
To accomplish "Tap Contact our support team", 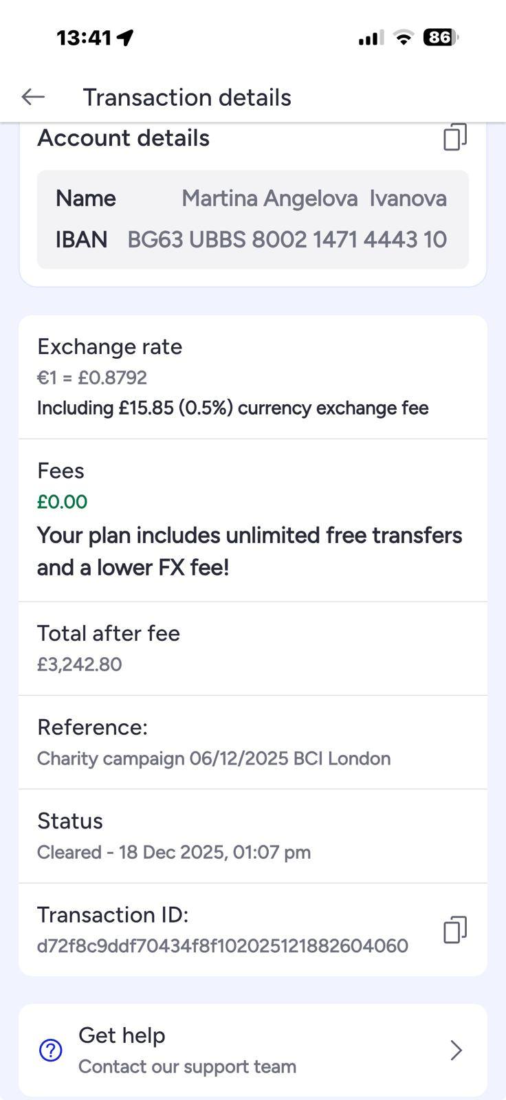I will tap(187, 1066).
